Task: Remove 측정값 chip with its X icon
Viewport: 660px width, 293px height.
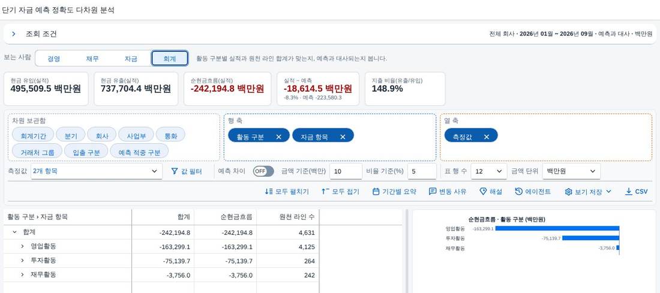Action: click(x=487, y=137)
